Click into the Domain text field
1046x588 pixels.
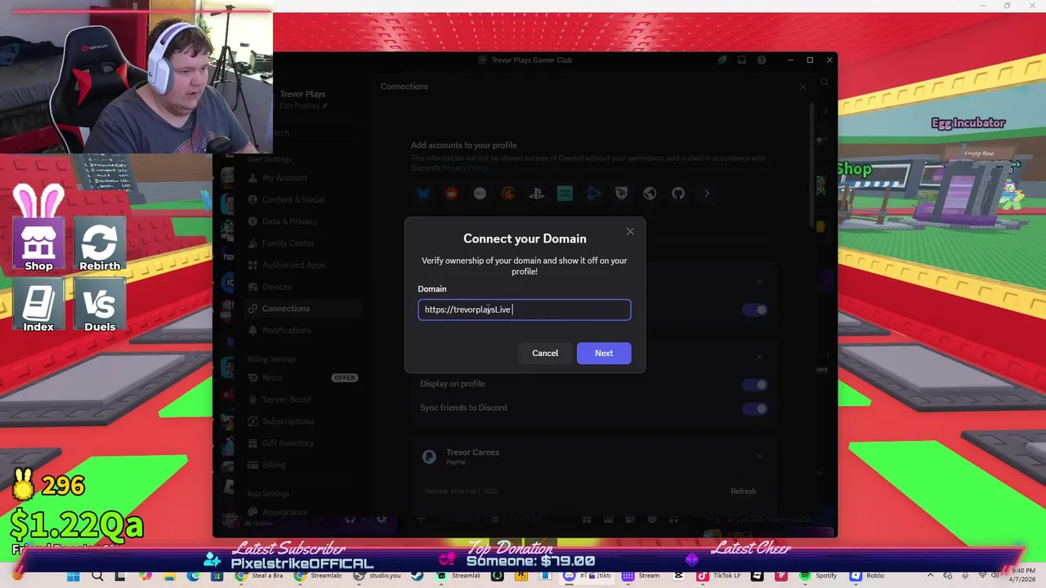click(x=525, y=310)
